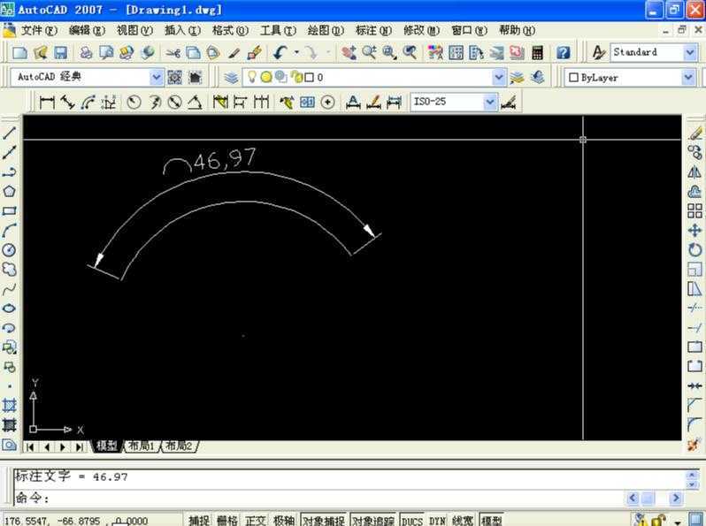The height and width of the screenshot is (526, 706).
Task: Click the New drawing icon
Action: coord(19,53)
